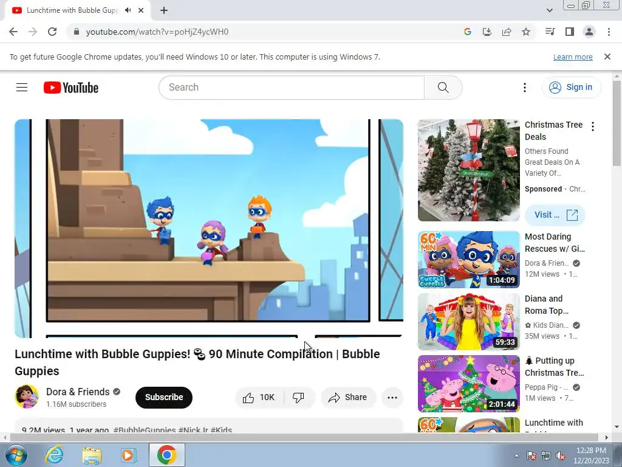Click Christmas Tree Deals ad title
Screen dimensions: 622x467
tap(553, 131)
